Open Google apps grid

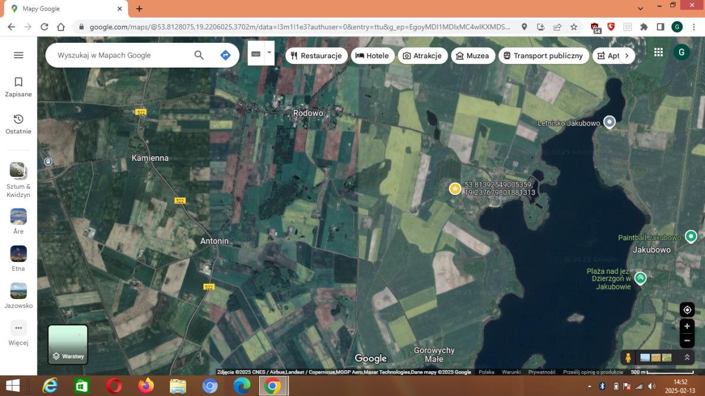[x=659, y=52]
